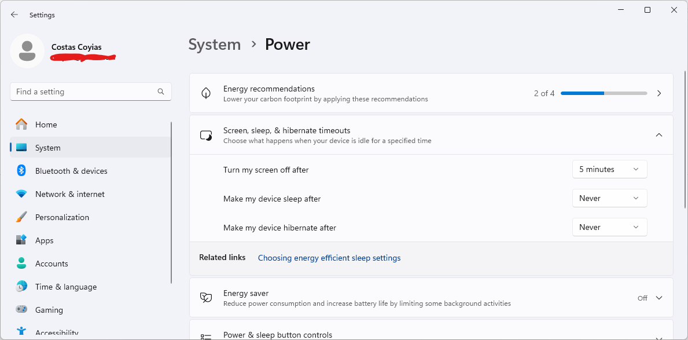Click the user profile avatar

click(x=27, y=51)
